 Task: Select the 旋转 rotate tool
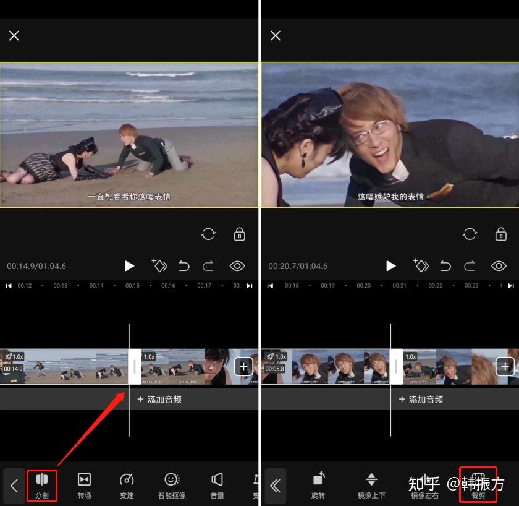318,486
